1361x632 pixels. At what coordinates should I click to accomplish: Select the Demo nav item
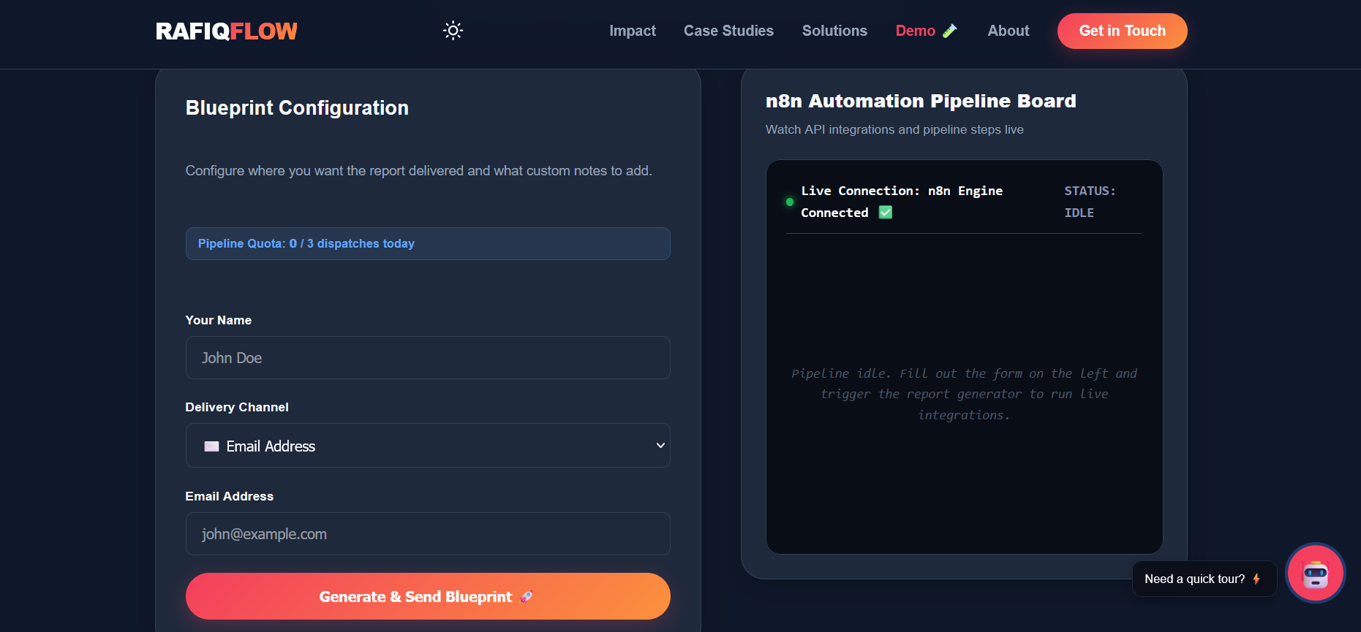[x=926, y=31]
